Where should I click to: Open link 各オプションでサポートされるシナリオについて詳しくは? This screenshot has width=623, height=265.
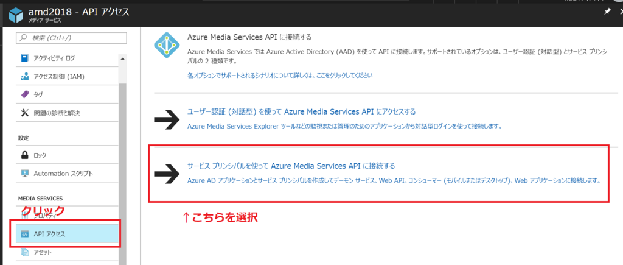pos(280,75)
